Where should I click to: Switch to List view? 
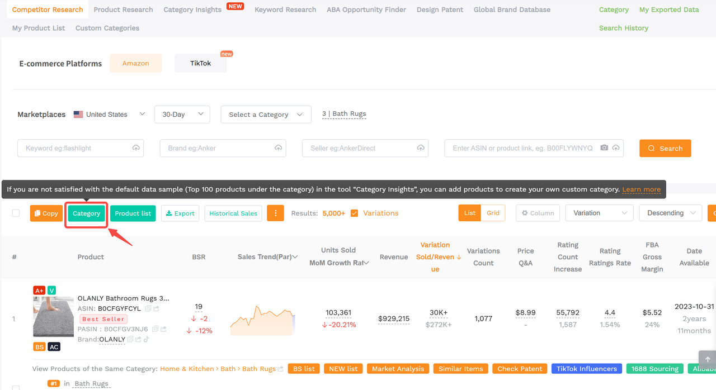(470, 213)
